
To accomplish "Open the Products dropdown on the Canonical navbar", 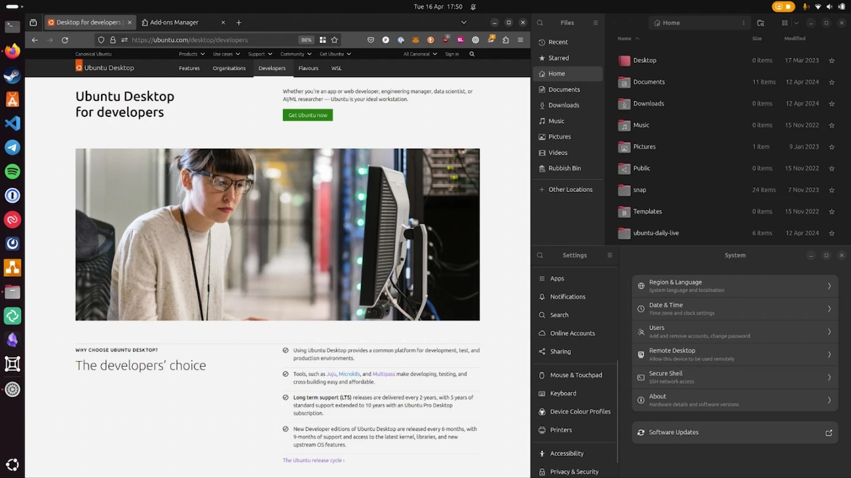I will tap(191, 54).
